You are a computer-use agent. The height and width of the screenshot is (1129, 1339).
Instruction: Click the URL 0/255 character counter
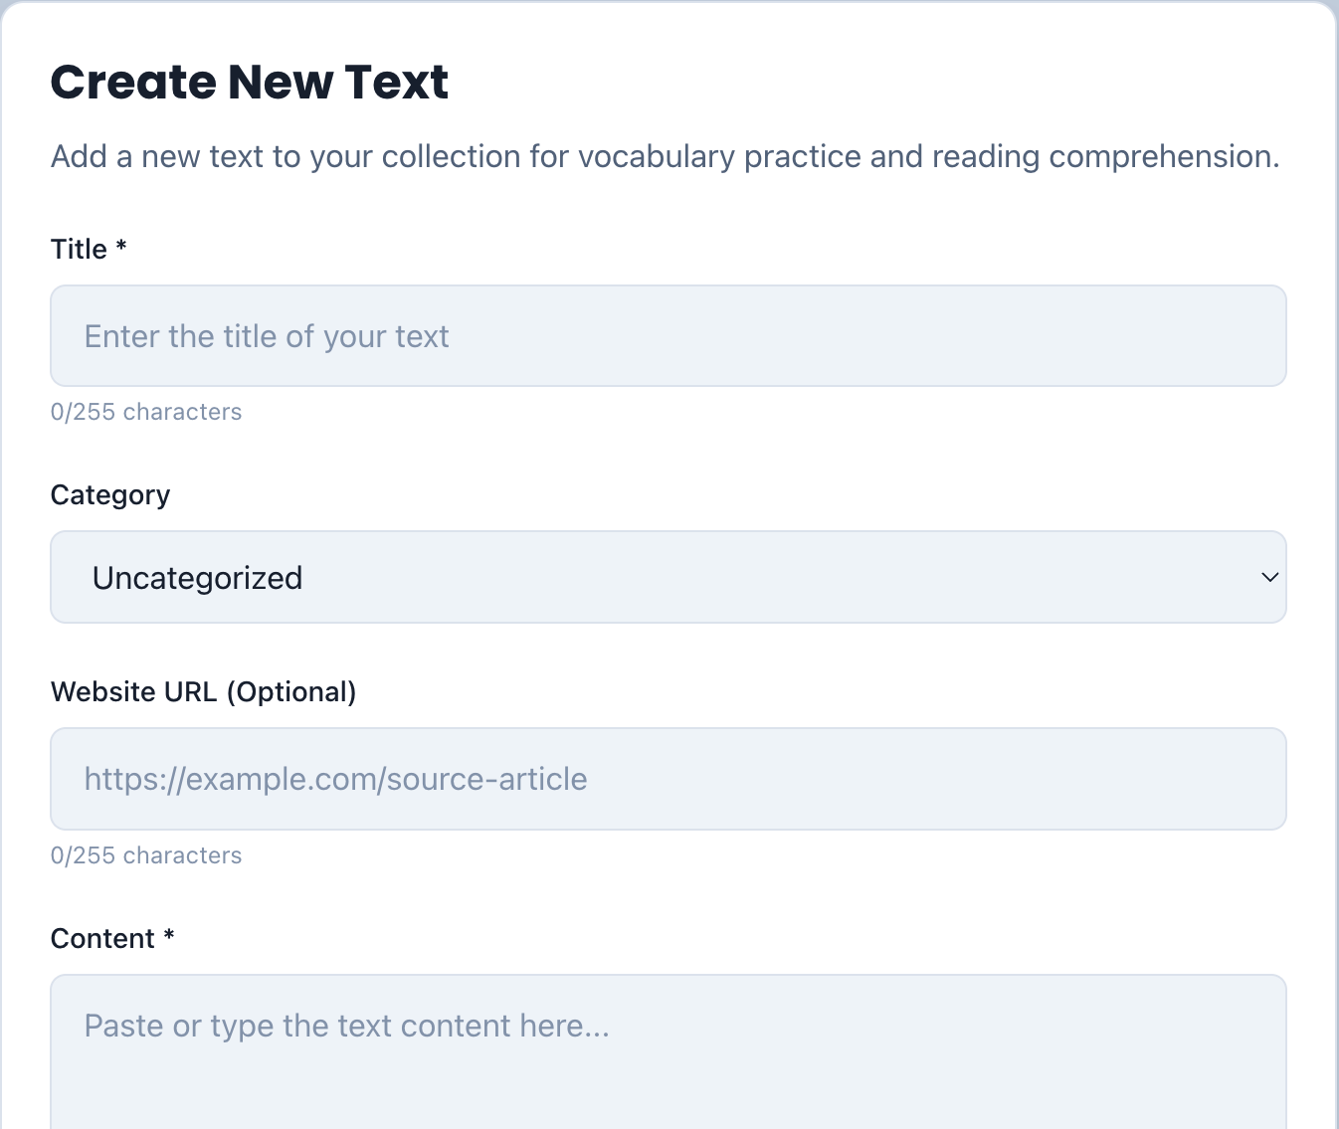click(x=146, y=854)
